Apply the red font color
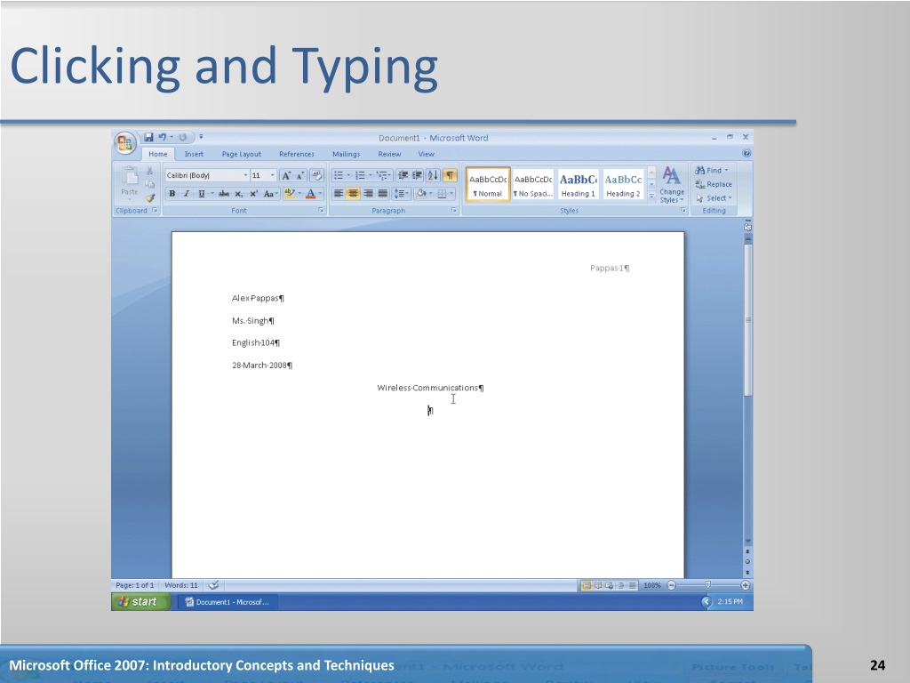The width and height of the screenshot is (910, 683). pyautogui.click(x=310, y=194)
